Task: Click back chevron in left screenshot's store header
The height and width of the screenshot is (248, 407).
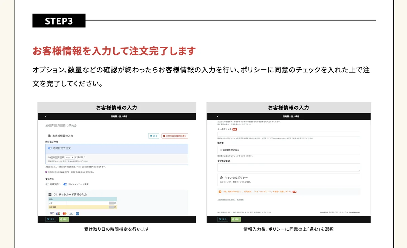Action: 46,117
